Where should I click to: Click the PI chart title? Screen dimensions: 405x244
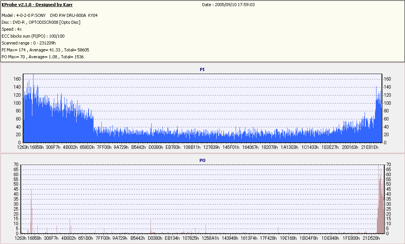202,69
